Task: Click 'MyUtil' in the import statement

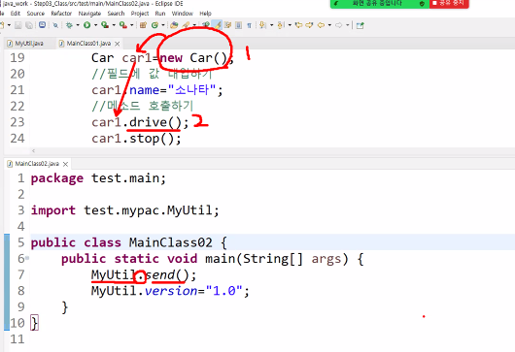Action: pos(189,210)
